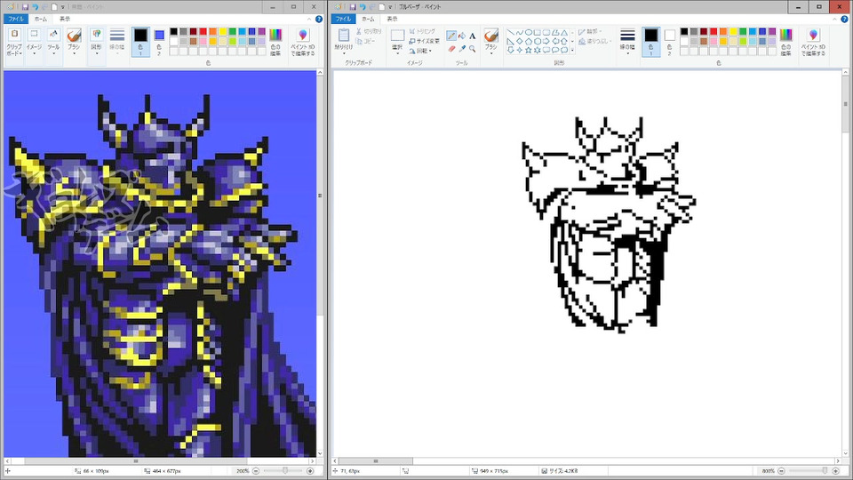853x480 pixels.
Task: Select the Pencil tool in right Paint window
Action: (451, 36)
